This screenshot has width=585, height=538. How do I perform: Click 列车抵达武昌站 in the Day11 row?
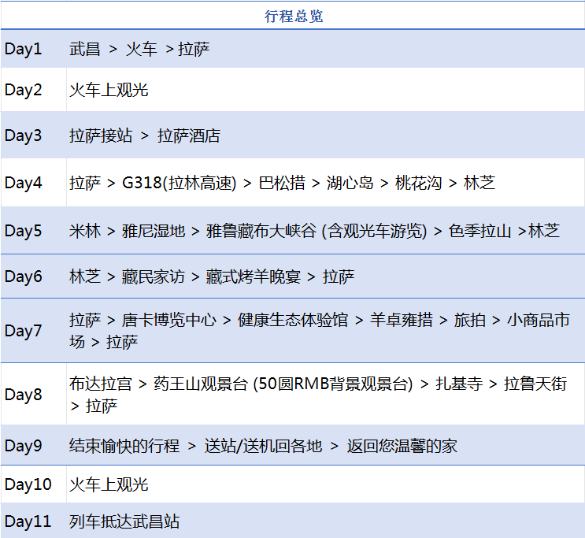[124, 521]
